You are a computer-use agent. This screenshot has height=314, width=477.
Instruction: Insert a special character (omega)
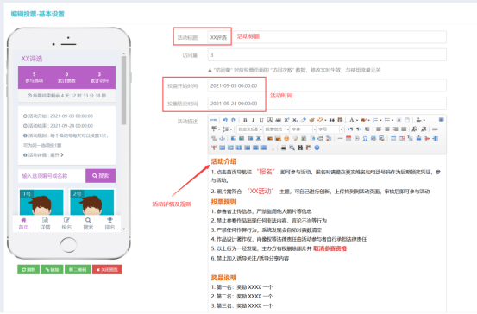(365, 138)
